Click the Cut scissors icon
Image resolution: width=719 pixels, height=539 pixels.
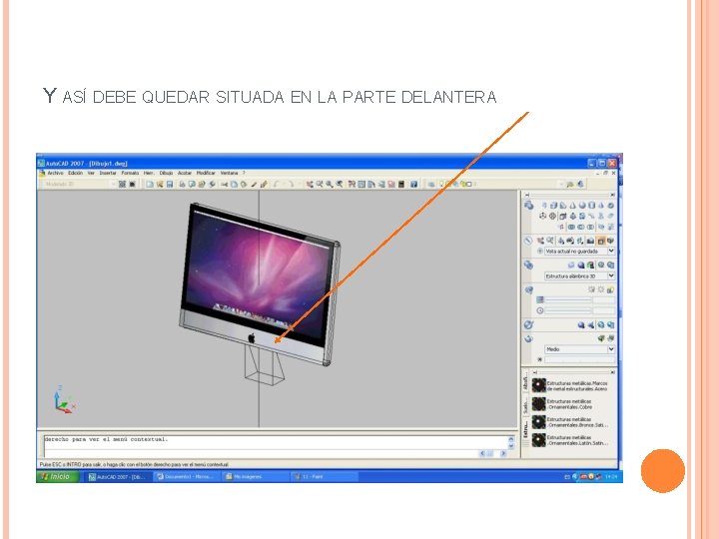(x=225, y=185)
